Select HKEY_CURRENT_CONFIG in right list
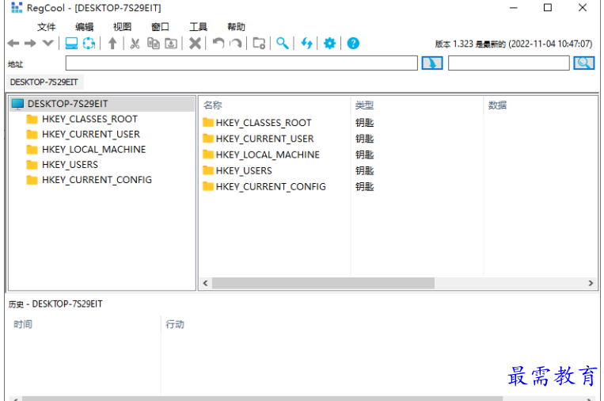 271,186
